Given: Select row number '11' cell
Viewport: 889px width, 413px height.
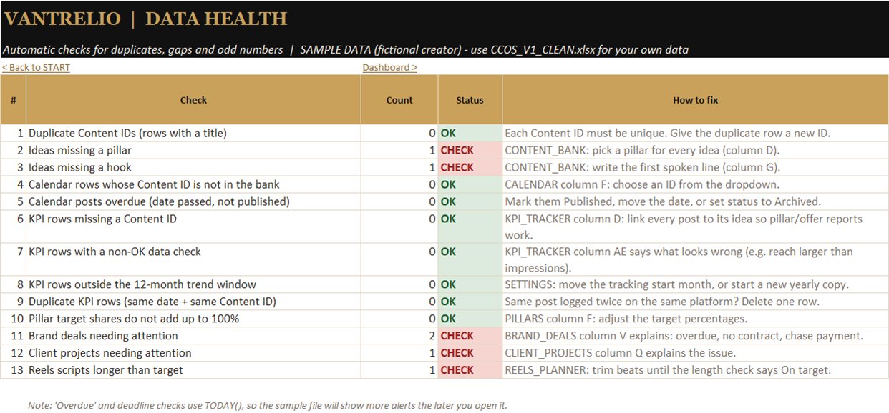Looking at the screenshot, I should click(x=14, y=336).
